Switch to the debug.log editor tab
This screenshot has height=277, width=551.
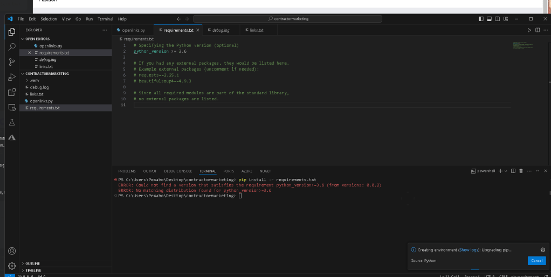click(221, 30)
